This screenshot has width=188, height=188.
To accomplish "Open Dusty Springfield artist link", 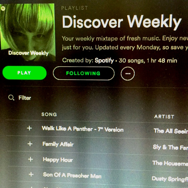I will [x=170, y=179].
